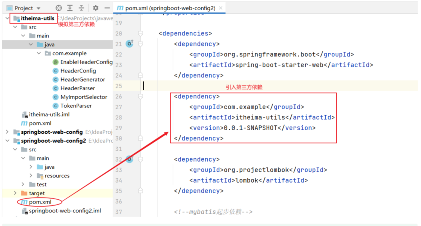Collapse the itheima-utils module node
Viewport: 421px width, 226px height.
(x=7, y=18)
